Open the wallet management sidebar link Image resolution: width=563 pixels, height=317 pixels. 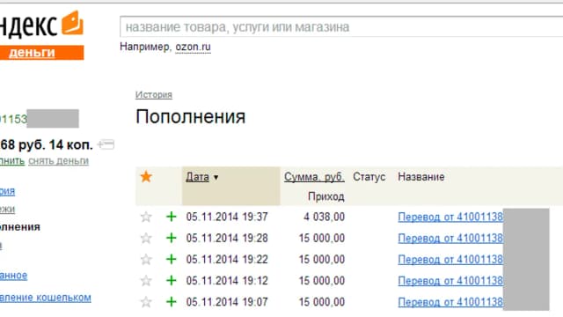[45, 298]
